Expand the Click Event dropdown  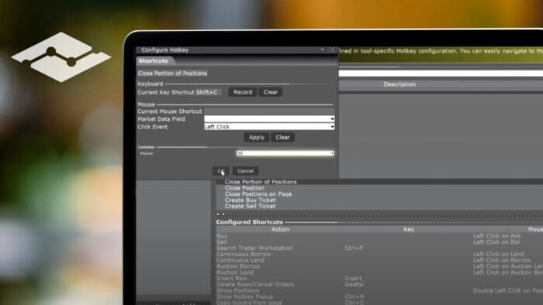pyautogui.click(x=269, y=127)
